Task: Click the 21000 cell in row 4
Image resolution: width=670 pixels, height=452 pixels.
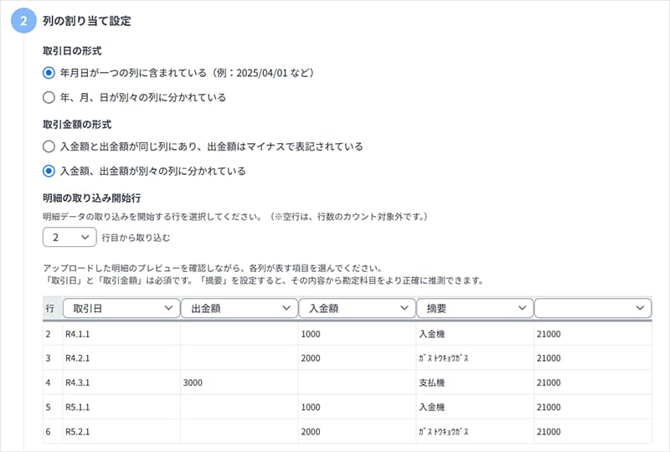Action: (x=593, y=382)
